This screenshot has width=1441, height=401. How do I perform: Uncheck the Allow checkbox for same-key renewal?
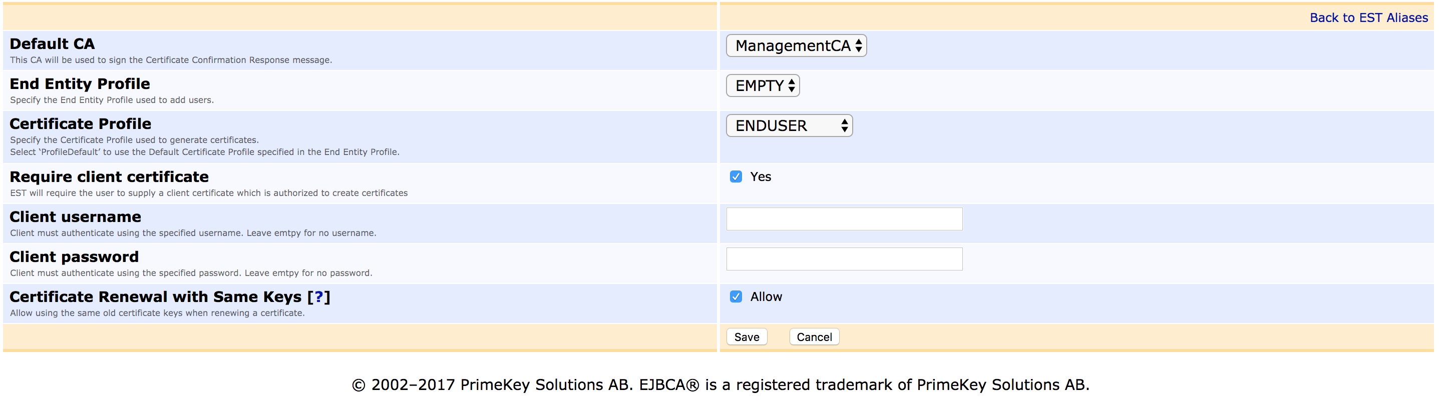tap(736, 297)
